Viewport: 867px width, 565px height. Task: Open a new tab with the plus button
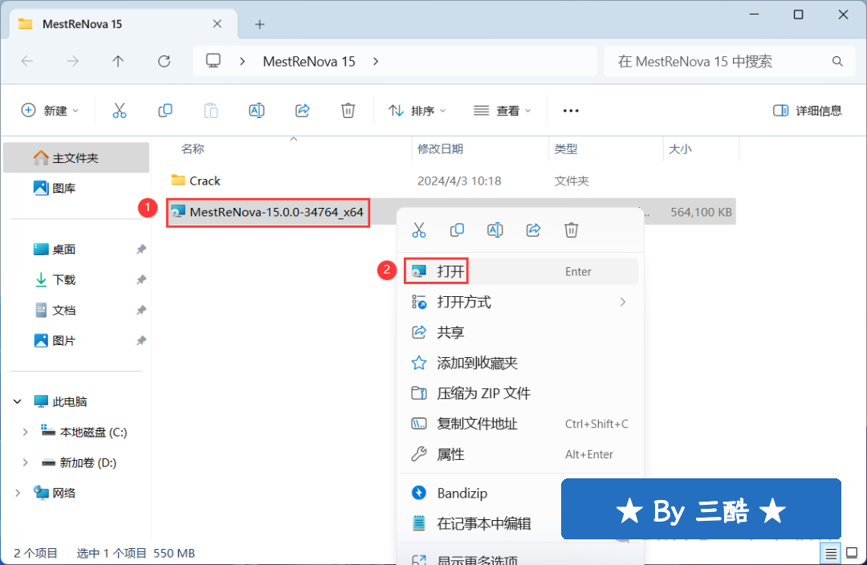pyautogui.click(x=259, y=24)
